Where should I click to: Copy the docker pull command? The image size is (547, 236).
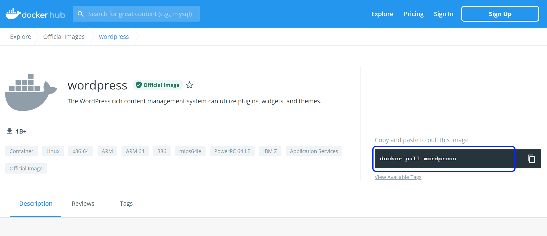(x=531, y=159)
